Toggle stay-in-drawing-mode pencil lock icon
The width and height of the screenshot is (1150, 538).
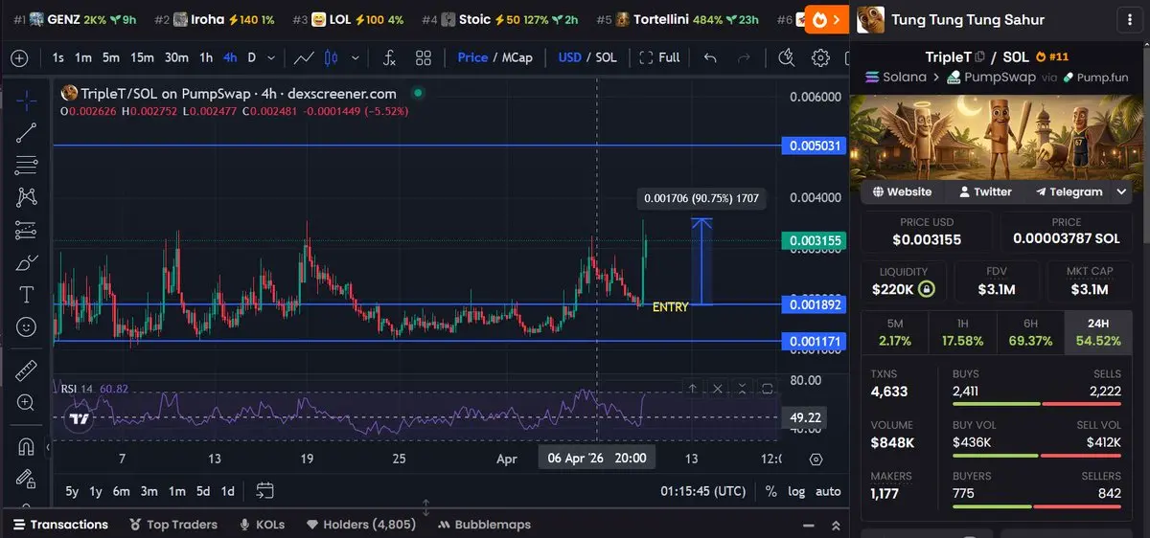point(27,479)
